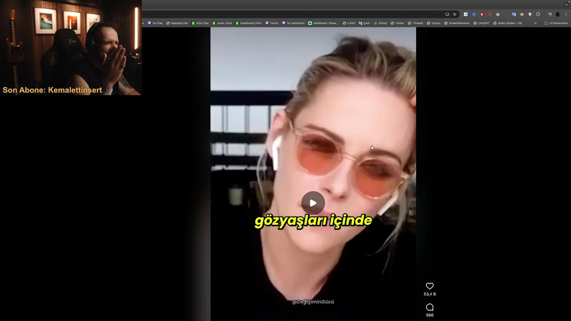Open StreamElements bookmark
The image size is (571, 321).
pos(457,23)
